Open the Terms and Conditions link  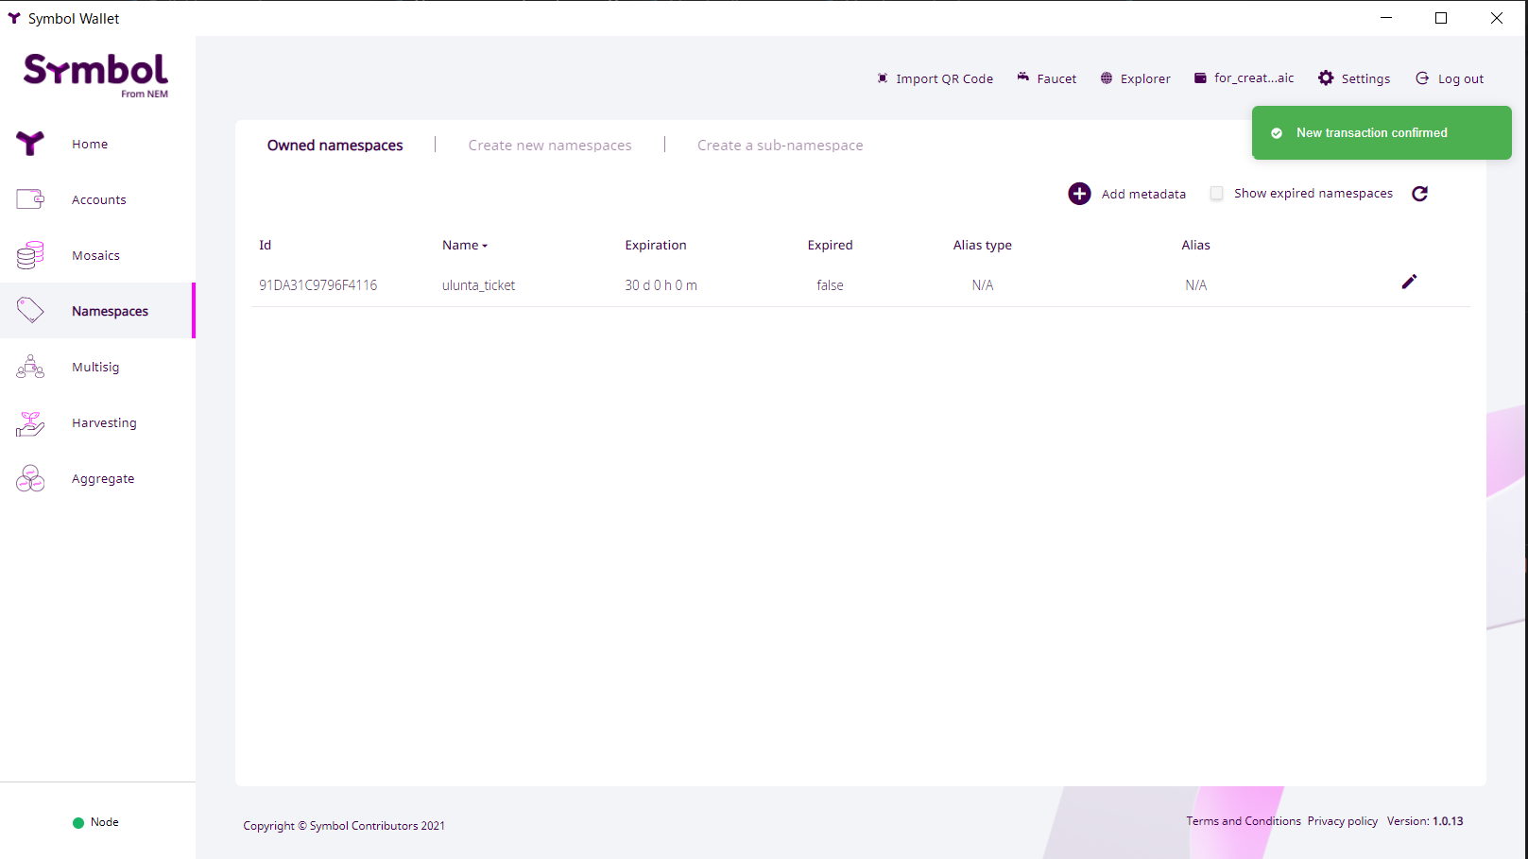[1244, 821]
